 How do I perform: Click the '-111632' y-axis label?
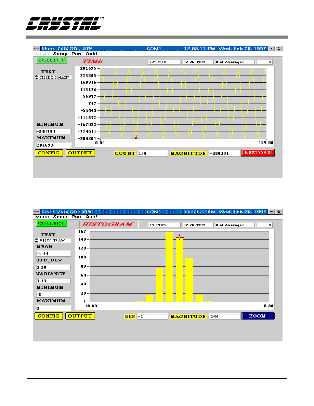pos(87,118)
